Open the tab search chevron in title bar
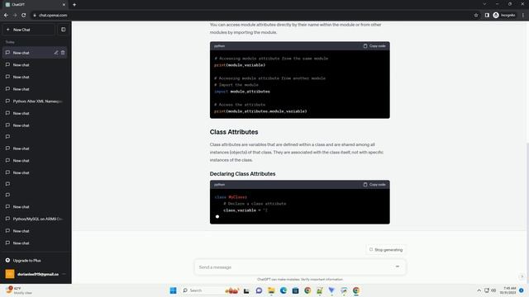The image size is (529, 297). pos(484,4)
